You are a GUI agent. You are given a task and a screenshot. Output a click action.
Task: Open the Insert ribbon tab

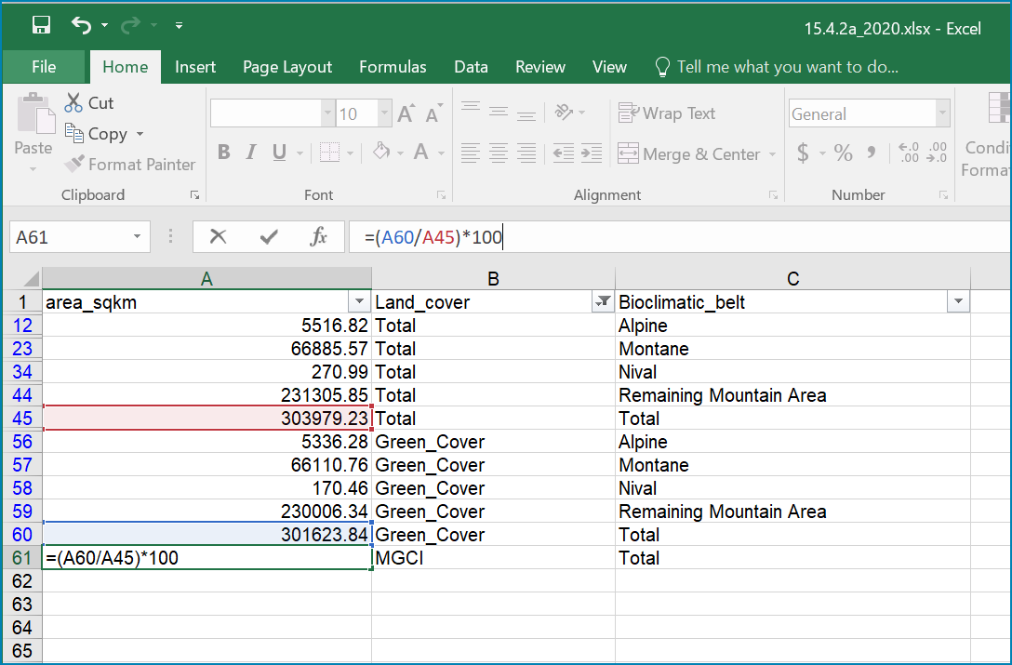coord(195,67)
